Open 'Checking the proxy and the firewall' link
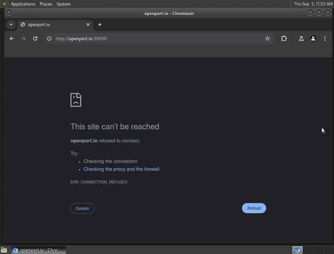The width and height of the screenshot is (334, 254). click(121, 169)
